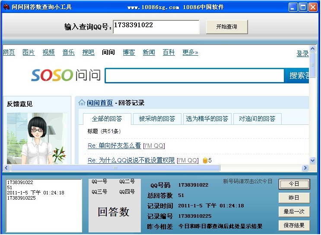The height and width of the screenshot is (235, 321).
Task: Click the blue 搜索 button
Action: coord(297,76)
